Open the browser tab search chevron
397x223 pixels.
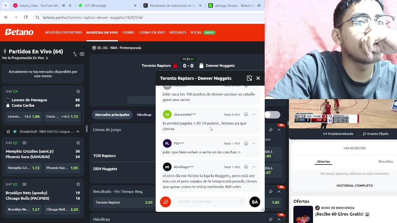point(5,6)
